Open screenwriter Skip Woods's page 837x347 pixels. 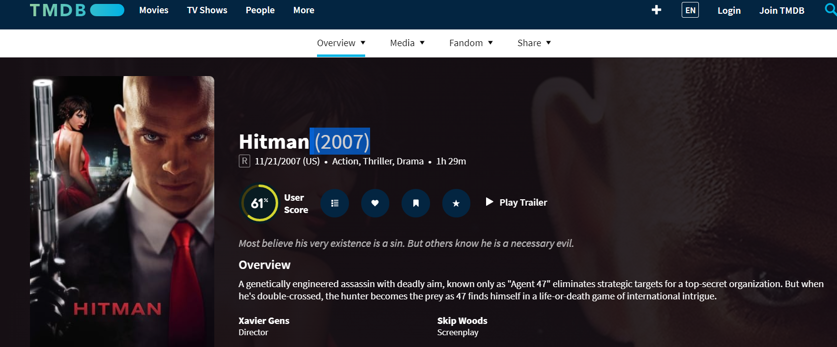point(462,320)
